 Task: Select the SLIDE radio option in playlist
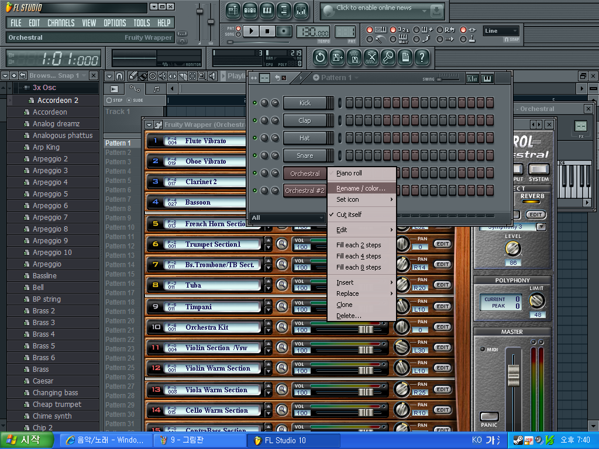pyautogui.click(x=129, y=101)
